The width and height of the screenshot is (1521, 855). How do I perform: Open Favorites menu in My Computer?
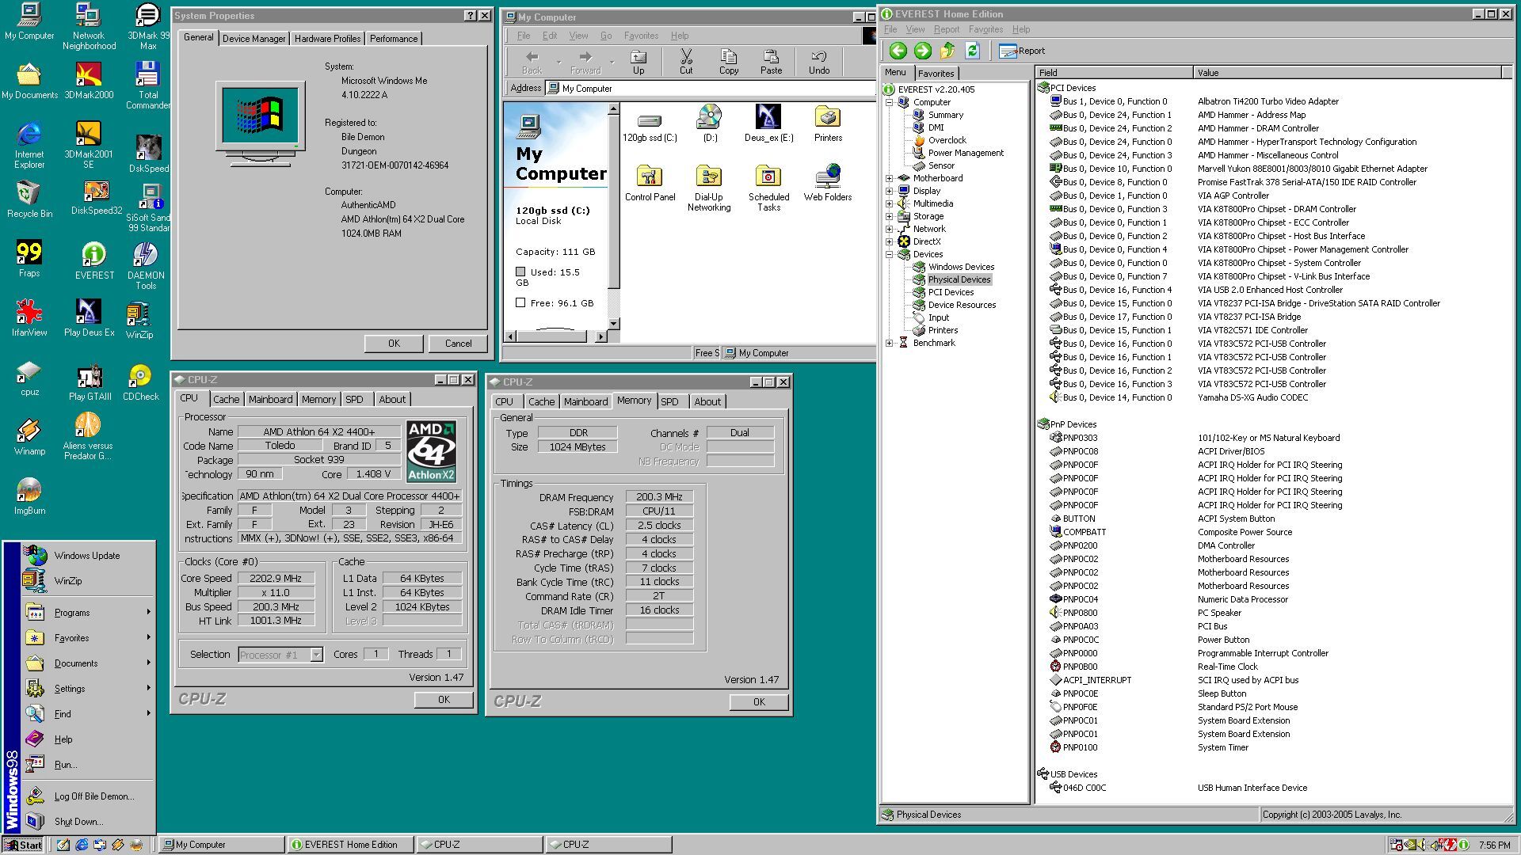[x=641, y=36]
